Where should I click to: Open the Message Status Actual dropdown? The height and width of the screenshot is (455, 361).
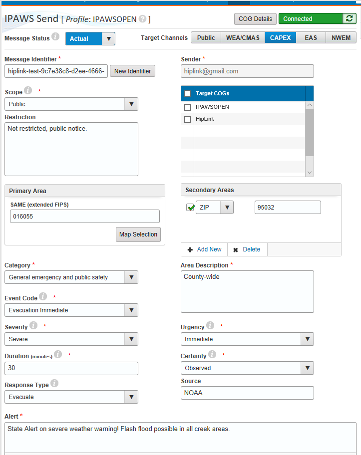[108, 39]
